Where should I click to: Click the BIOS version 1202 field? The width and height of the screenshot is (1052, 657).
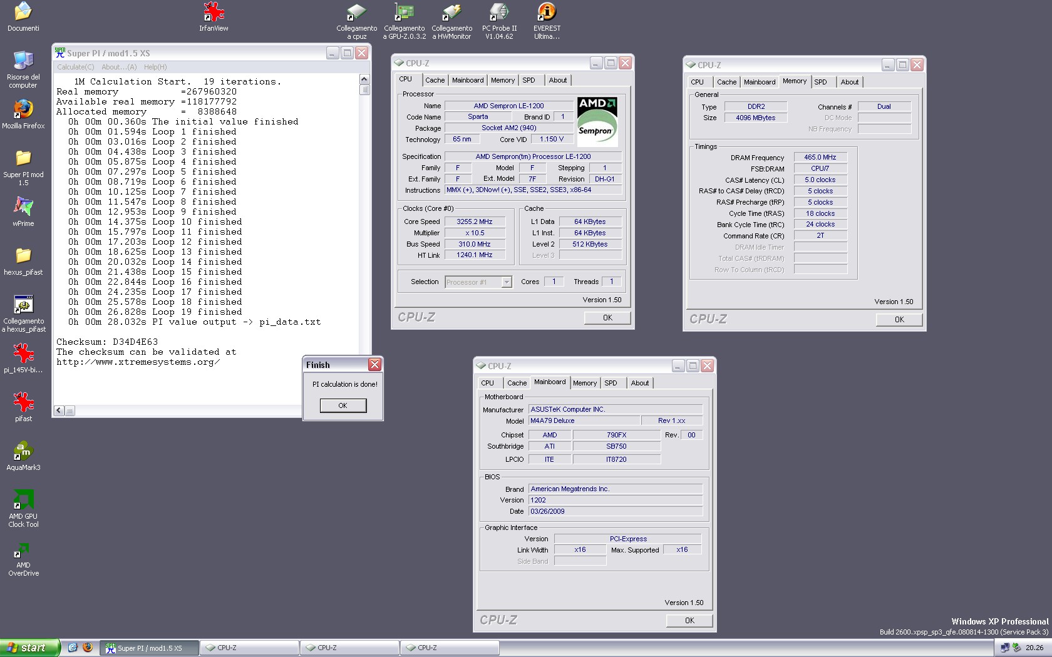coord(616,500)
